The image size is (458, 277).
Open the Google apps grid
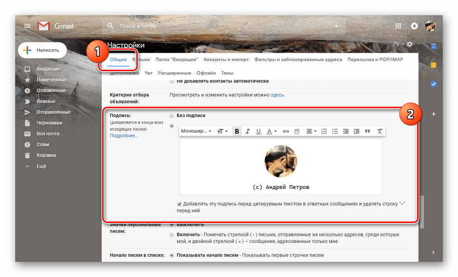(x=398, y=26)
